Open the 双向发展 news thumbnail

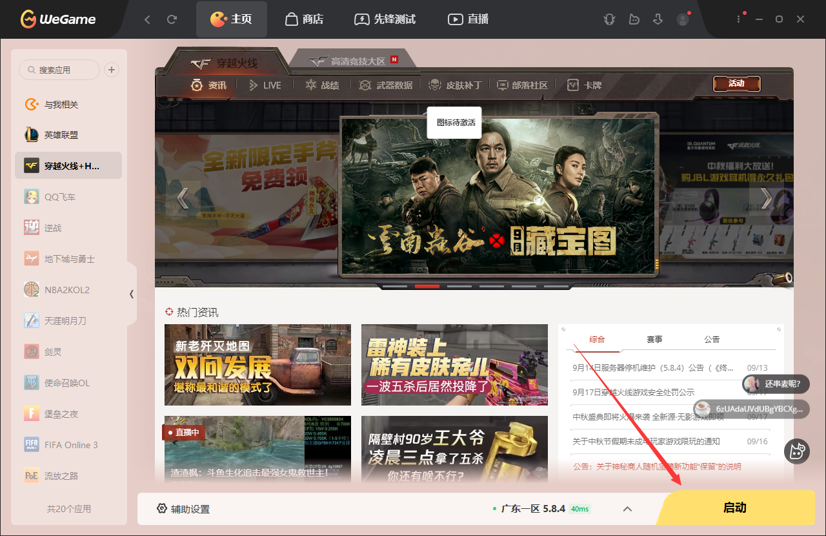click(x=257, y=364)
